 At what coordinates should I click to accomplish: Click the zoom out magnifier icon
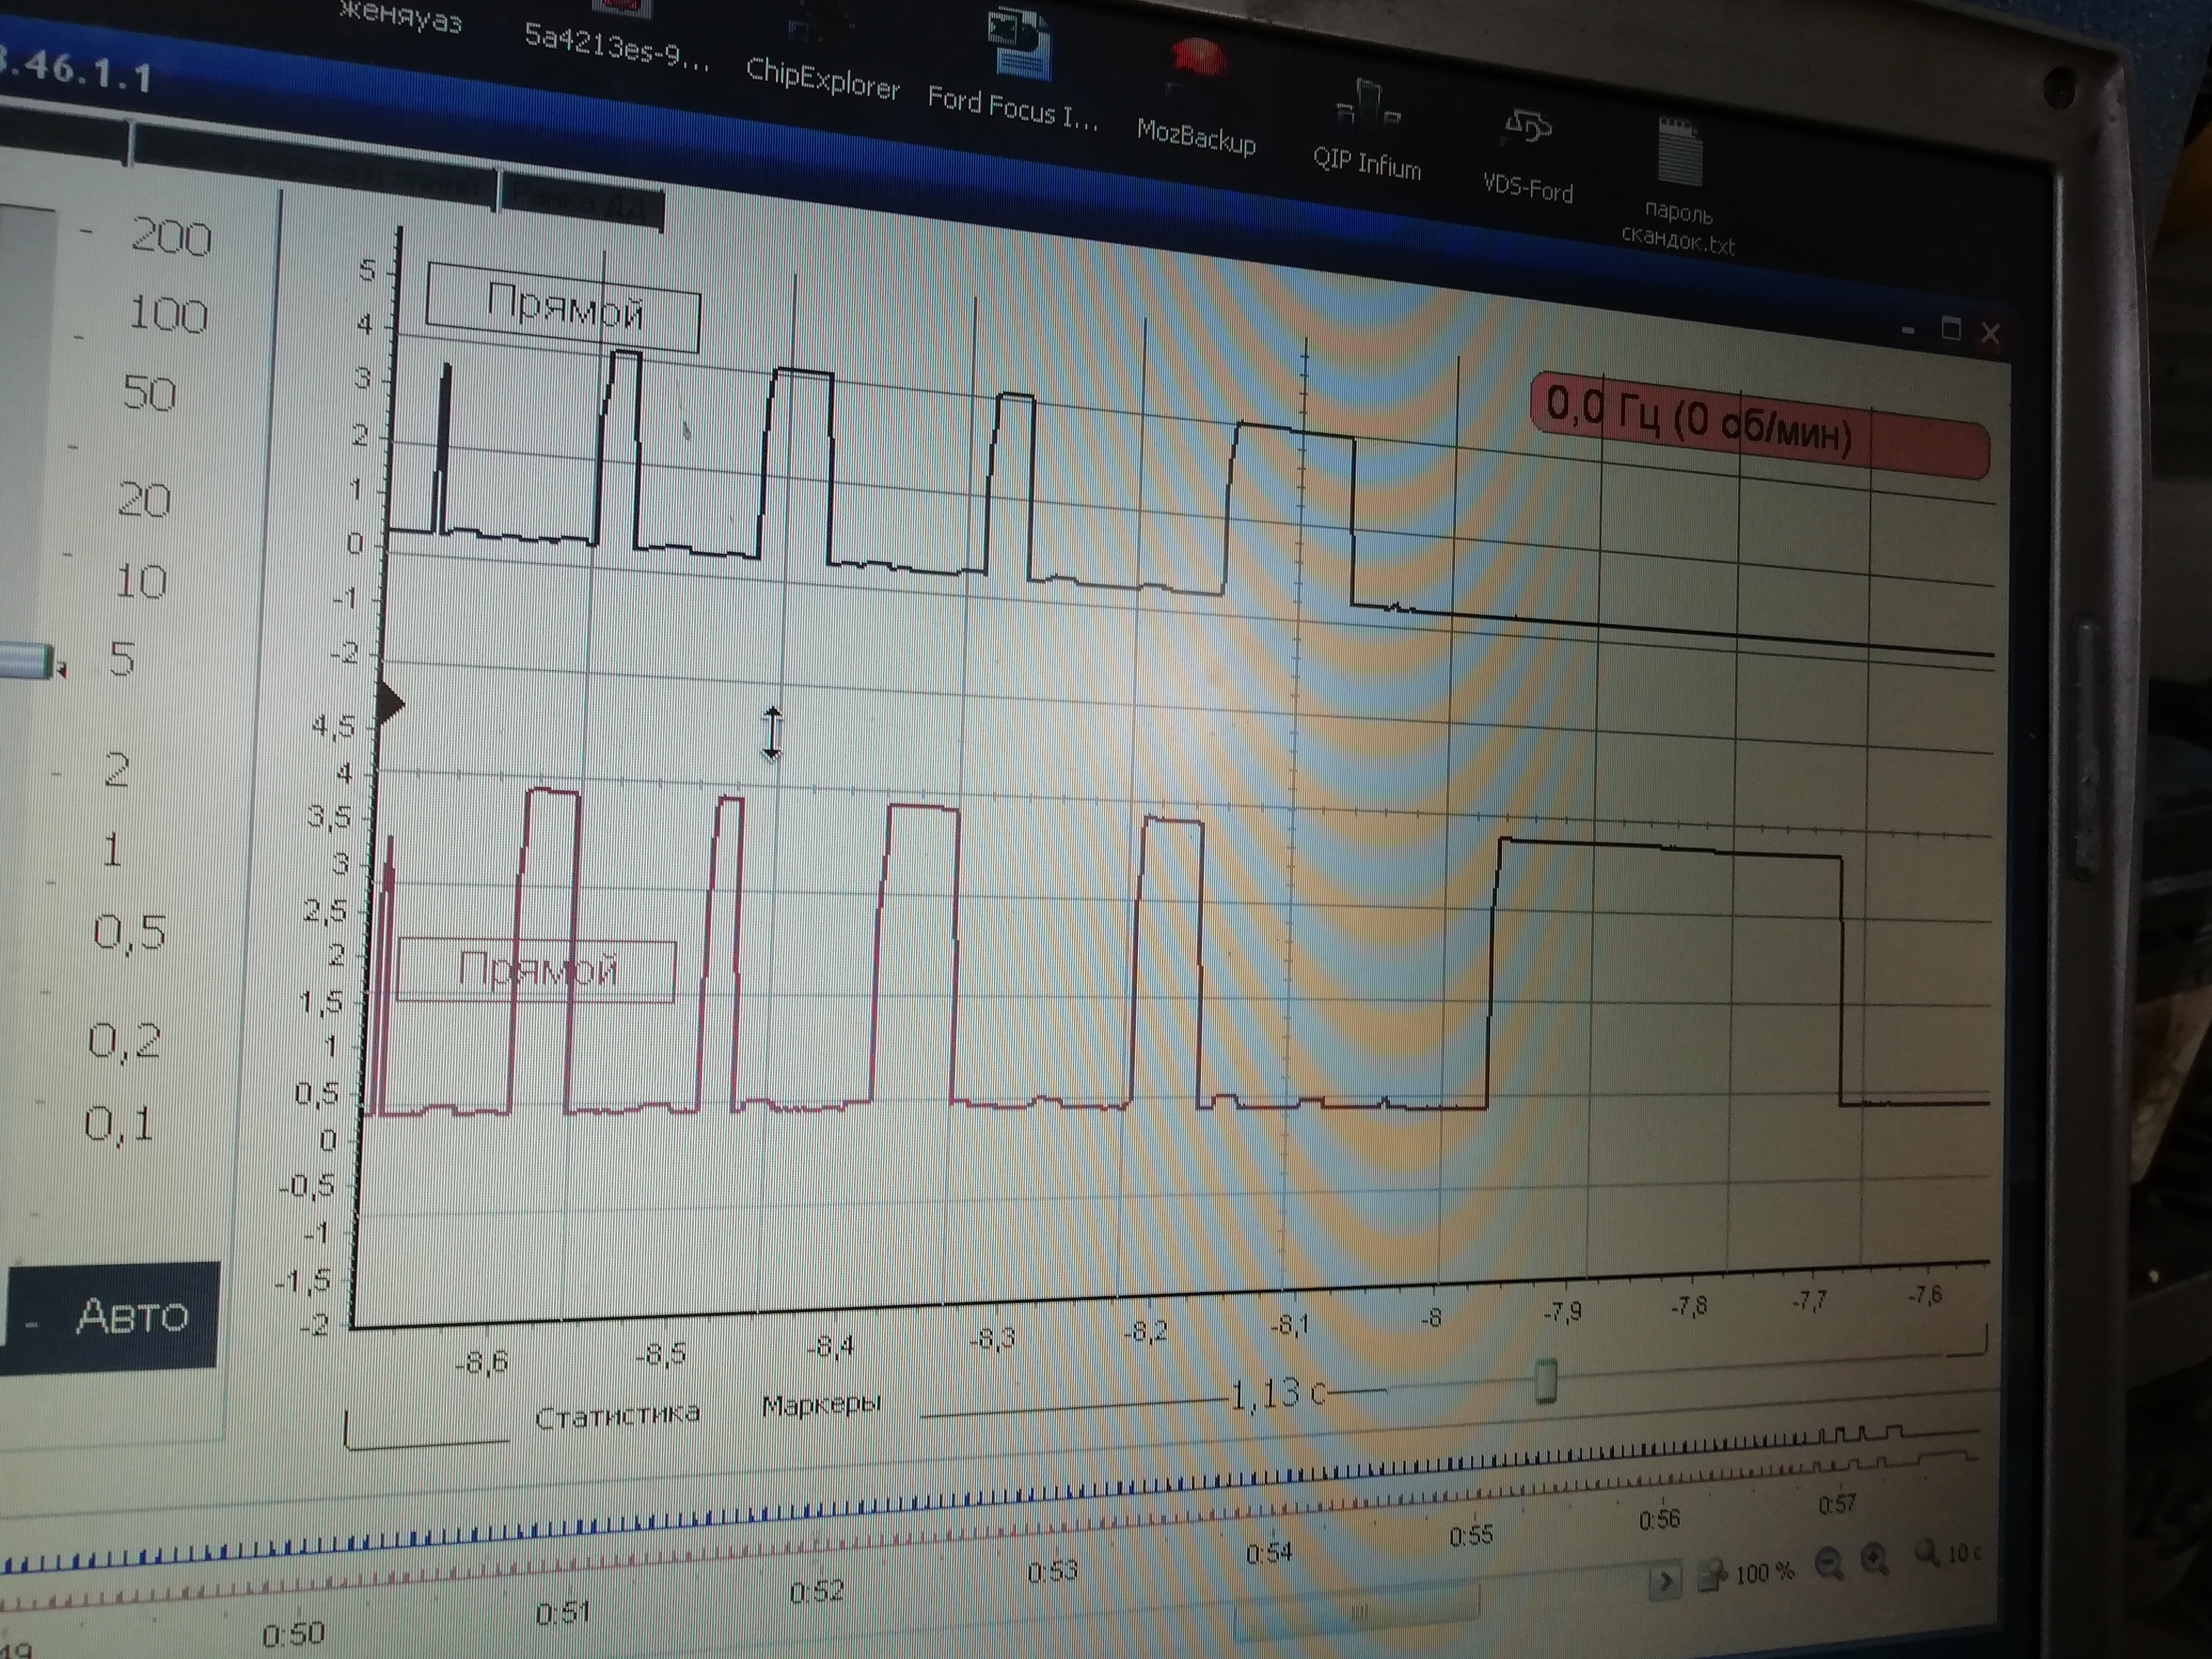coord(1829,1562)
